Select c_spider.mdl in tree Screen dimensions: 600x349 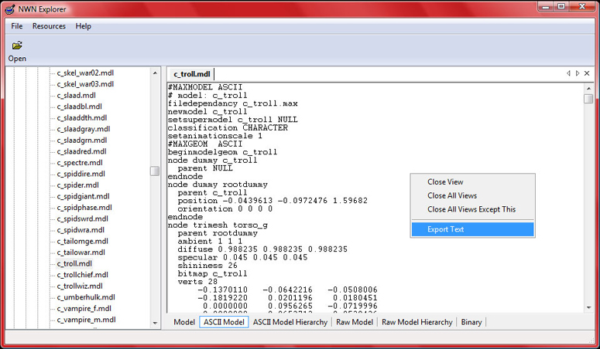(77, 185)
